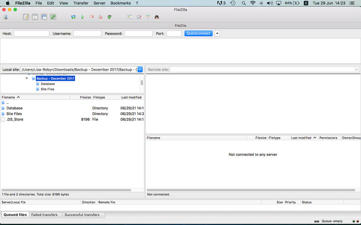
Task: Click the Spotlight search icon in menu bar
Action: (244, 3)
